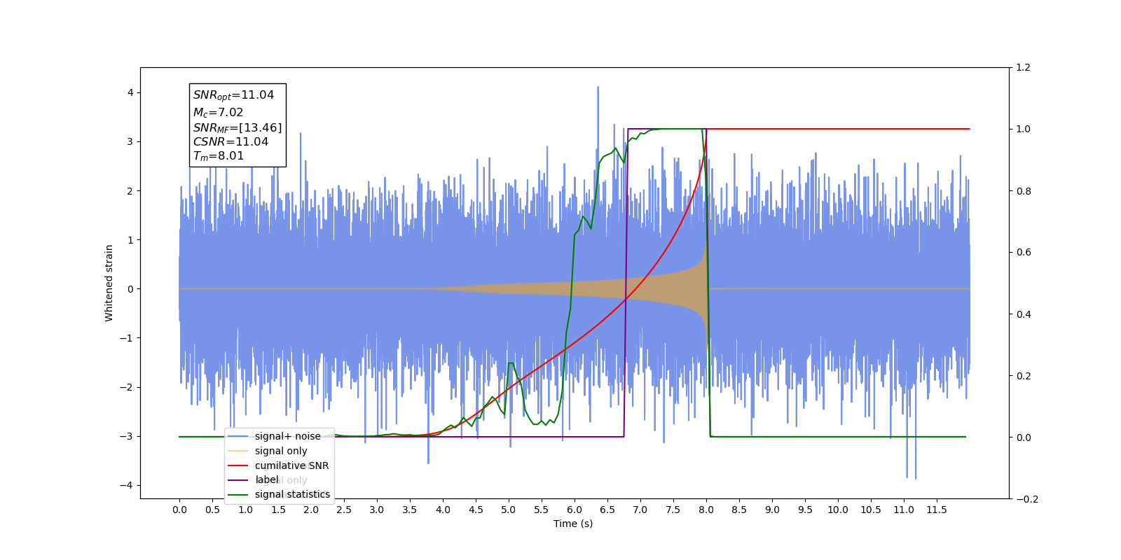
Task: Click the 'label' legend entry text
Action: [x=267, y=479]
